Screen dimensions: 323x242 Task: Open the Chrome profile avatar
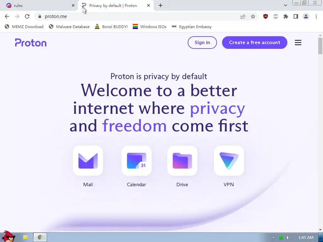306,16
